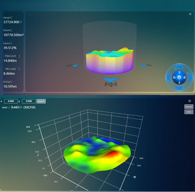Viewport: 195px width, 192px height.
Task: Switch the chart to cloud point view
Action: pos(189,107)
